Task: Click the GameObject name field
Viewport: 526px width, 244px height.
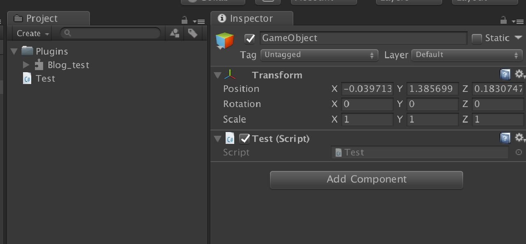Action: (x=363, y=38)
